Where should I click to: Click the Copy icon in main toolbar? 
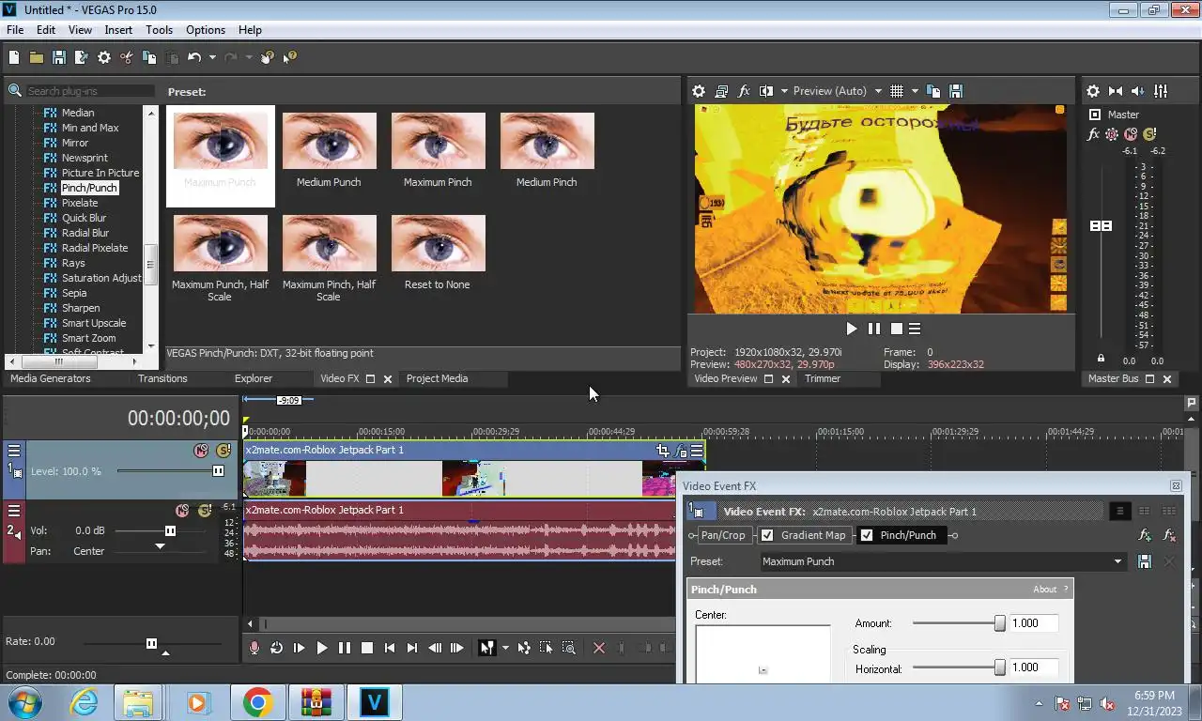point(149,57)
